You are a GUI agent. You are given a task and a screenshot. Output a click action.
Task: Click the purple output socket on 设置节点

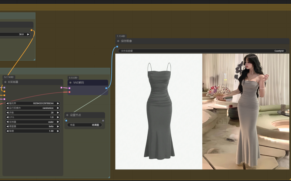tap(103, 120)
